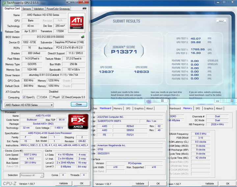Open the AMD Radeon HD 6700 Series dropdown

(29, 105)
